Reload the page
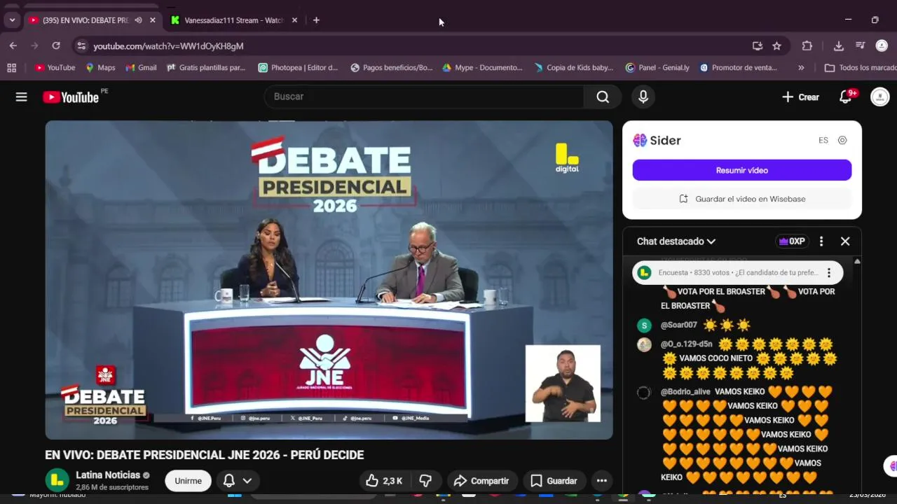 (56, 46)
